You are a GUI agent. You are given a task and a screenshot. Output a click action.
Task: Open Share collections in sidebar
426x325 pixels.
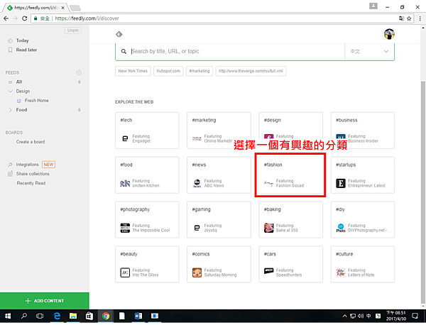click(33, 174)
